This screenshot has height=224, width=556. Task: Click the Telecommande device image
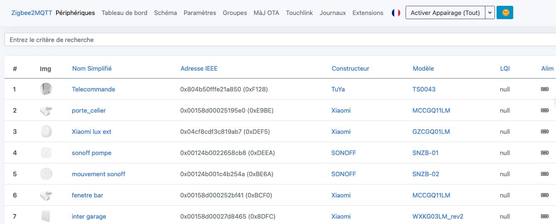46,89
